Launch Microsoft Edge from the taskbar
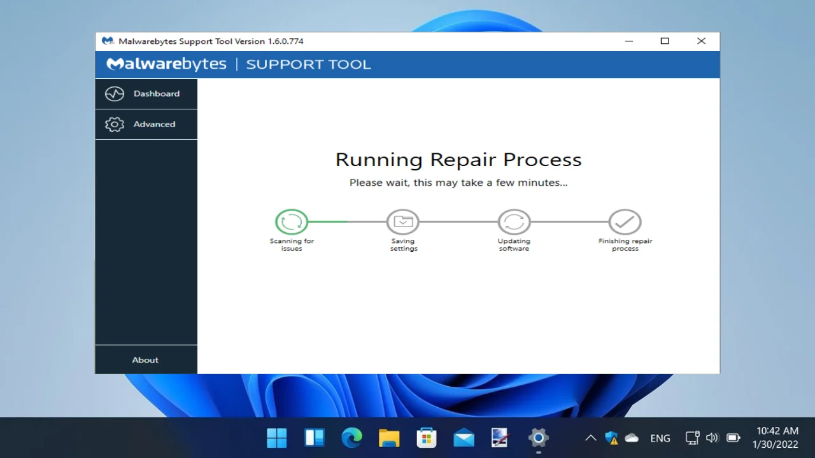Image resolution: width=815 pixels, height=458 pixels. 351,438
